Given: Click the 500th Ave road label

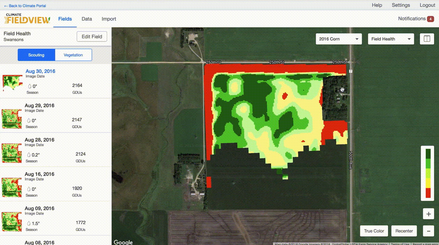Looking at the screenshot, I should click(351, 160).
